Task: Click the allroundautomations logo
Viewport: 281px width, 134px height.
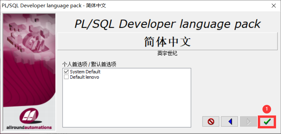Action: pos(29,118)
